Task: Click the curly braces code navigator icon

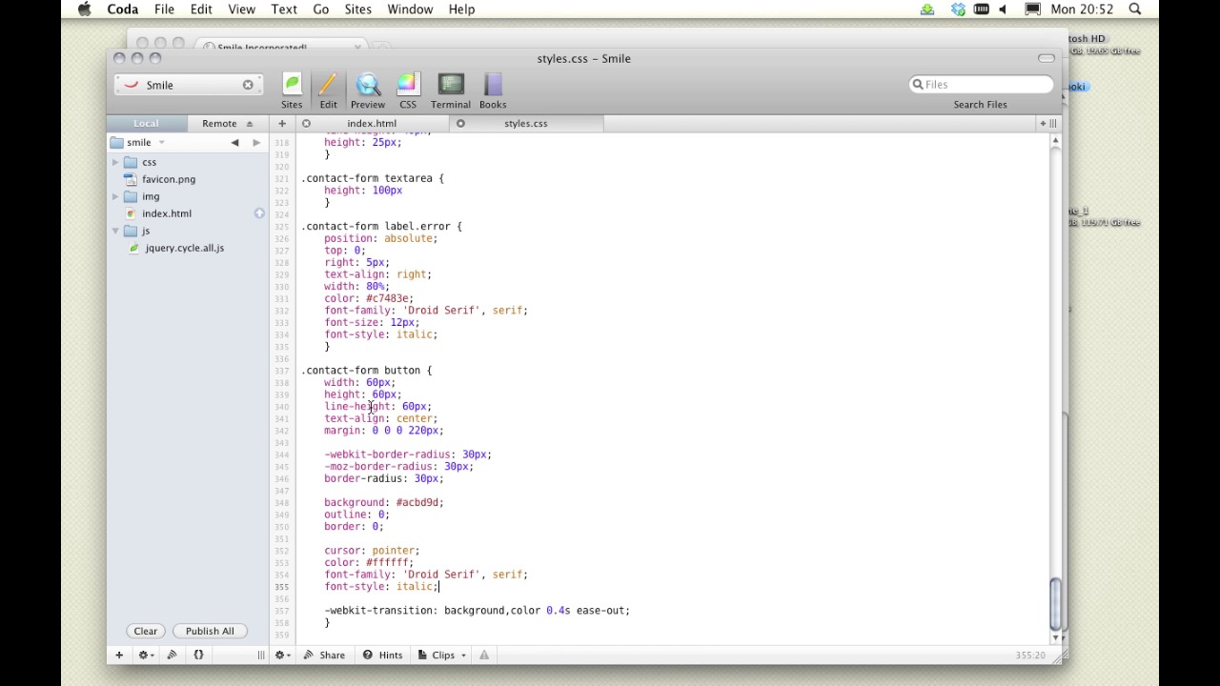Action: pyautogui.click(x=198, y=656)
